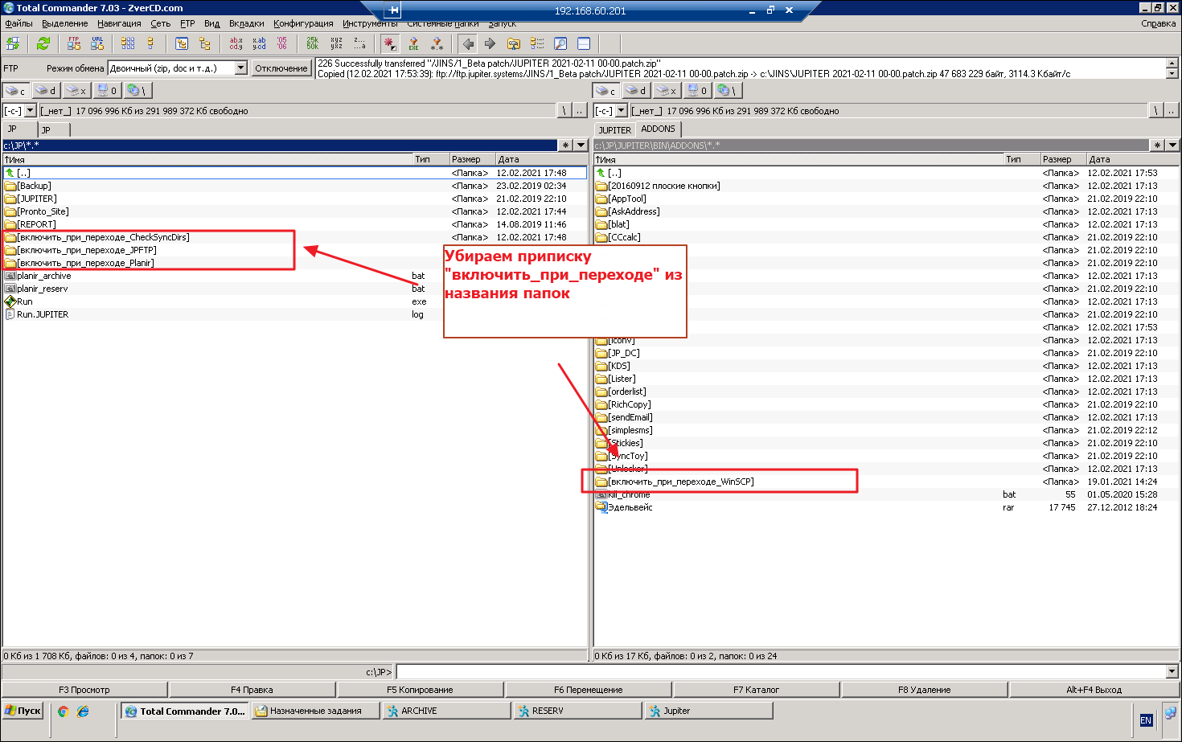Click the 25k/50k split file icon
This screenshot has width=1182, height=742.
click(x=312, y=43)
